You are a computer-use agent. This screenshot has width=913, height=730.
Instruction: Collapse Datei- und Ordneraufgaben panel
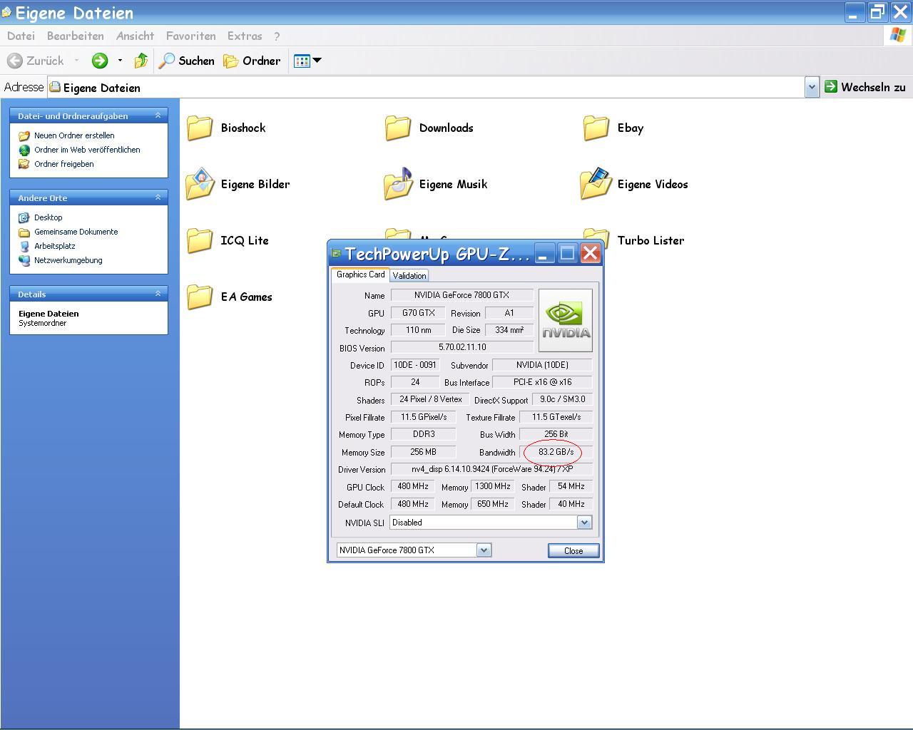pyautogui.click(x=158, y=115)
